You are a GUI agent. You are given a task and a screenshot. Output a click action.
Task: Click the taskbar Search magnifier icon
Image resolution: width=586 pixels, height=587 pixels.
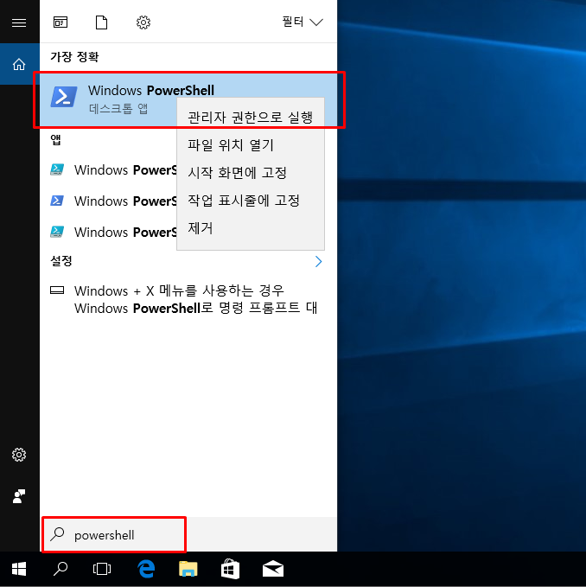pyautogui.click(x=61, y=569)
